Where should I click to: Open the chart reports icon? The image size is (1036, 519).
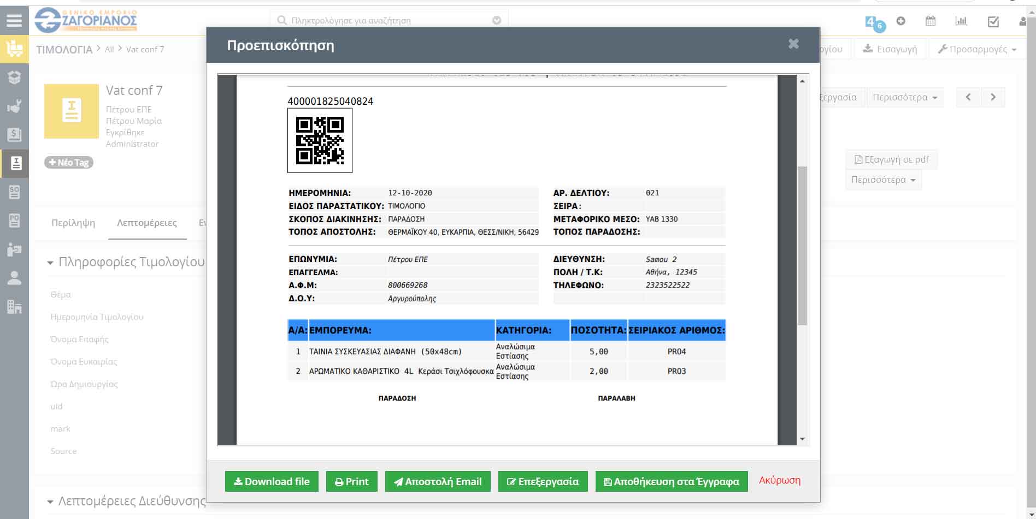pos(961,21)
